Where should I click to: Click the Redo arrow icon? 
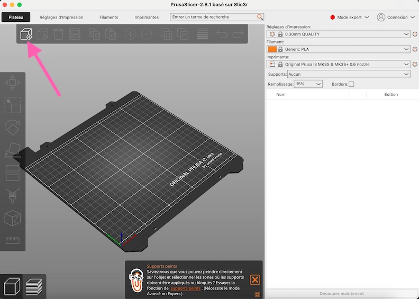(238, 34)
